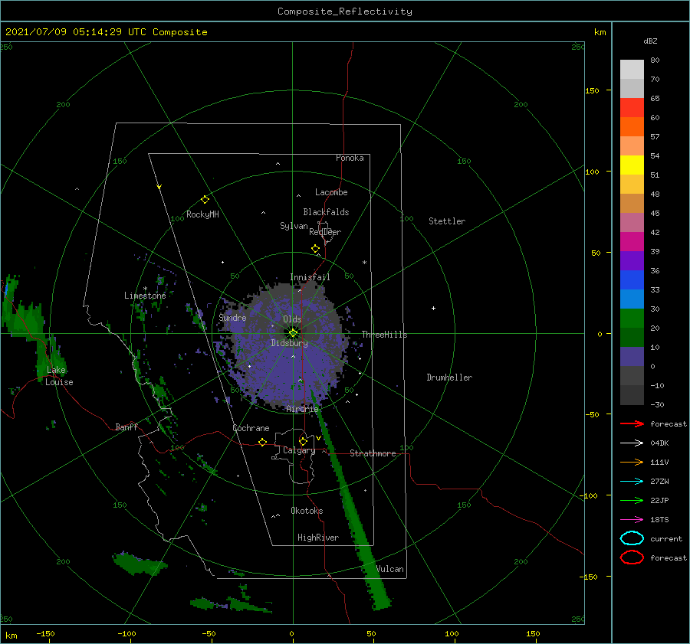Click the ThreeHills label
Viewport: 690px width, 644px height.
[384, 335]
